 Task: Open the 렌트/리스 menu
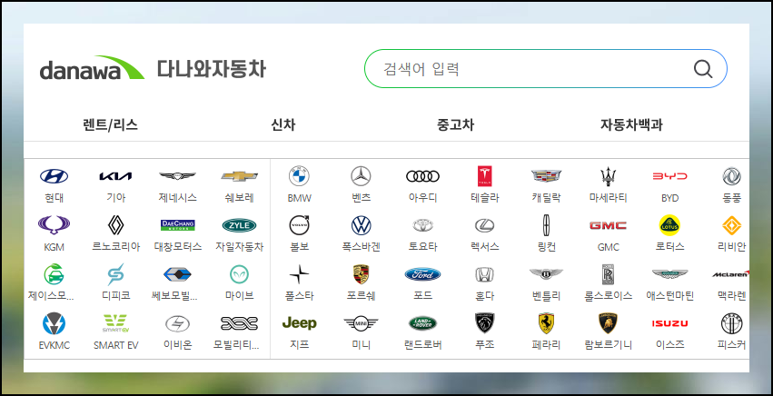coord(111,125)
